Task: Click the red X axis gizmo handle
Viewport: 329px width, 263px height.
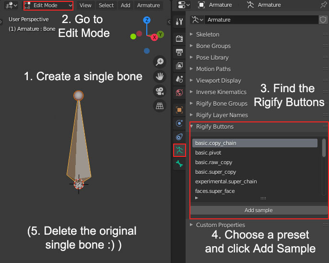Action: [154, 37]
